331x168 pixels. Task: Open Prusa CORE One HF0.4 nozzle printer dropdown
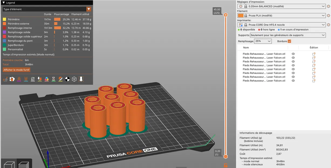tap(282, 25)
